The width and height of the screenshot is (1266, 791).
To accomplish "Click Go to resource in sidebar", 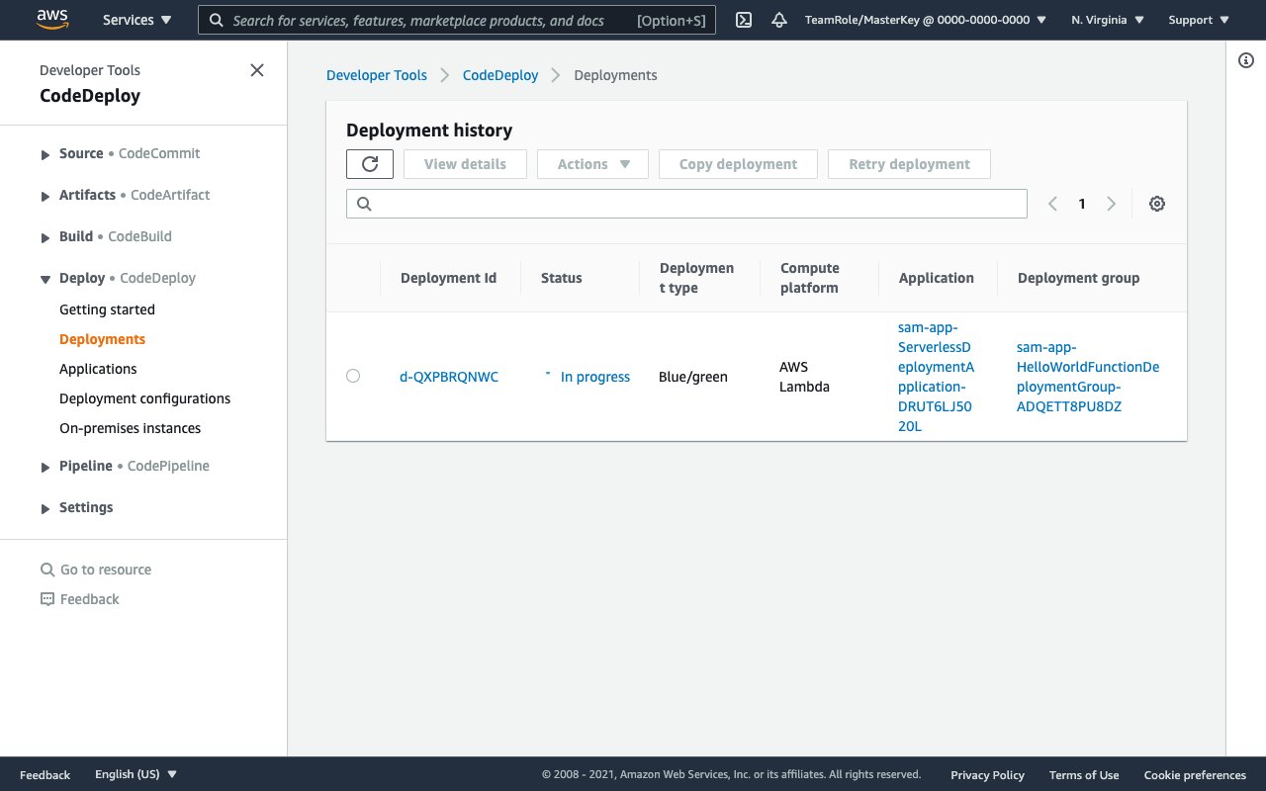I will click(x=106, y=570).
